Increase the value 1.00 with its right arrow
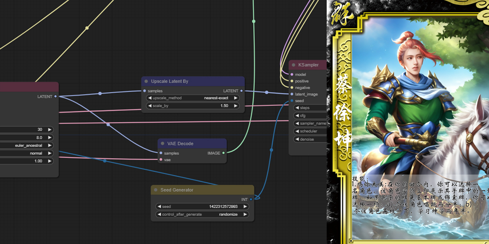489x244 pixels. 49,161
